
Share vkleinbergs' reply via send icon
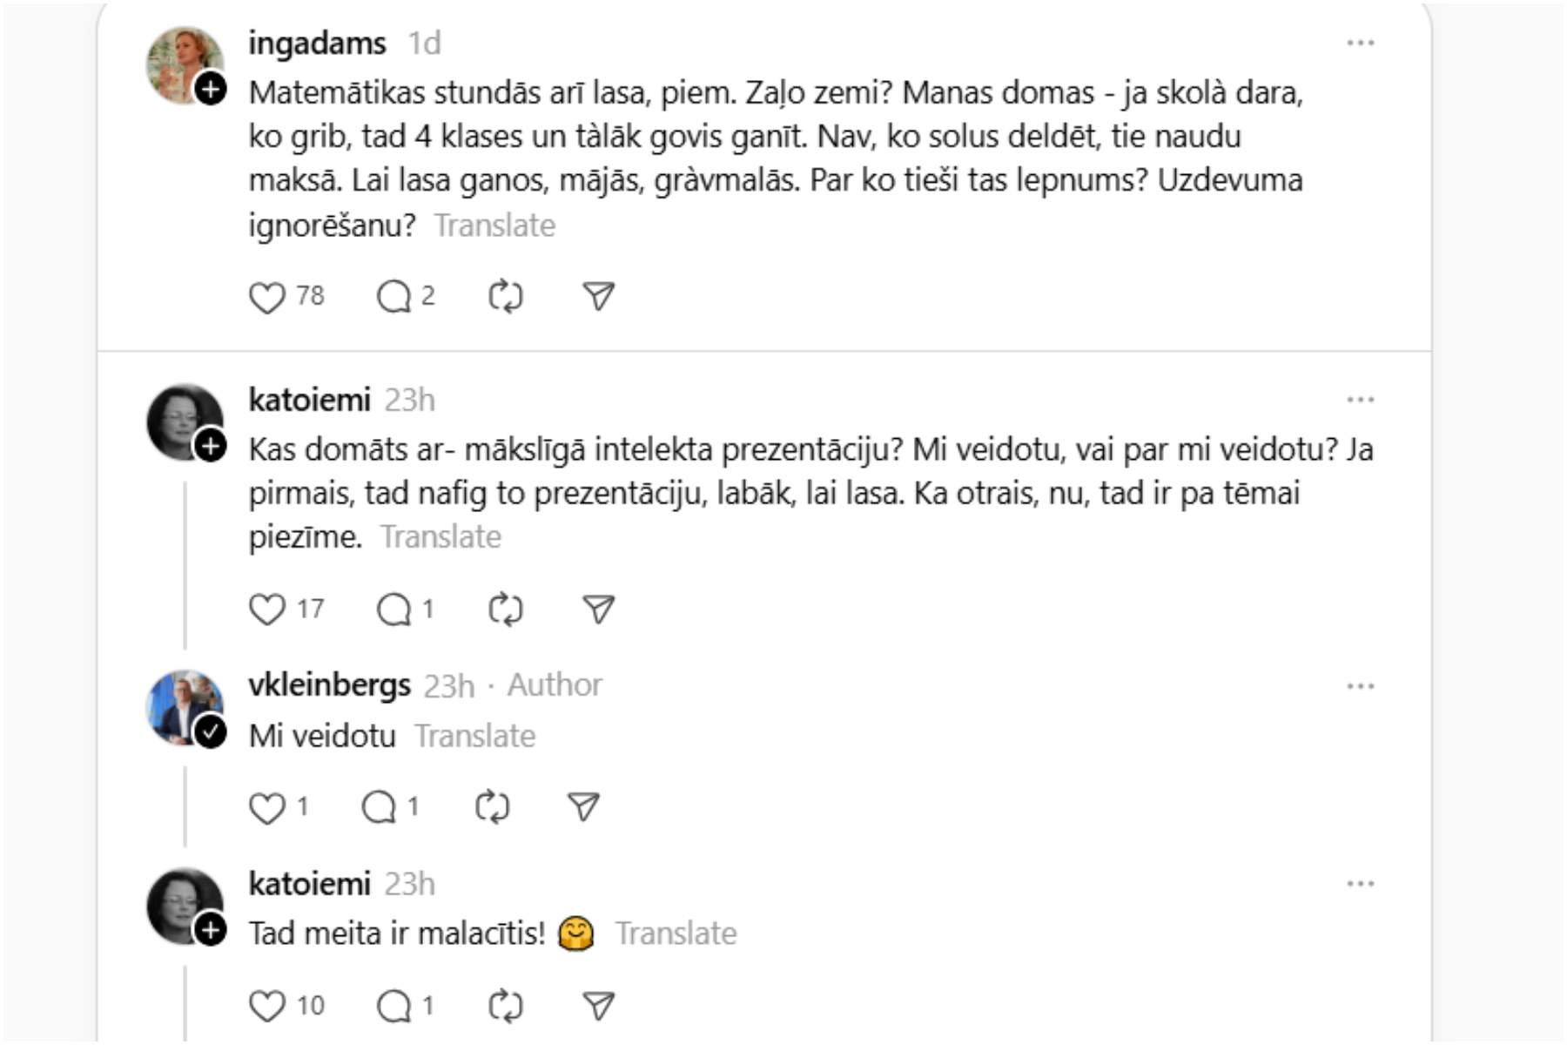point(583,807)
